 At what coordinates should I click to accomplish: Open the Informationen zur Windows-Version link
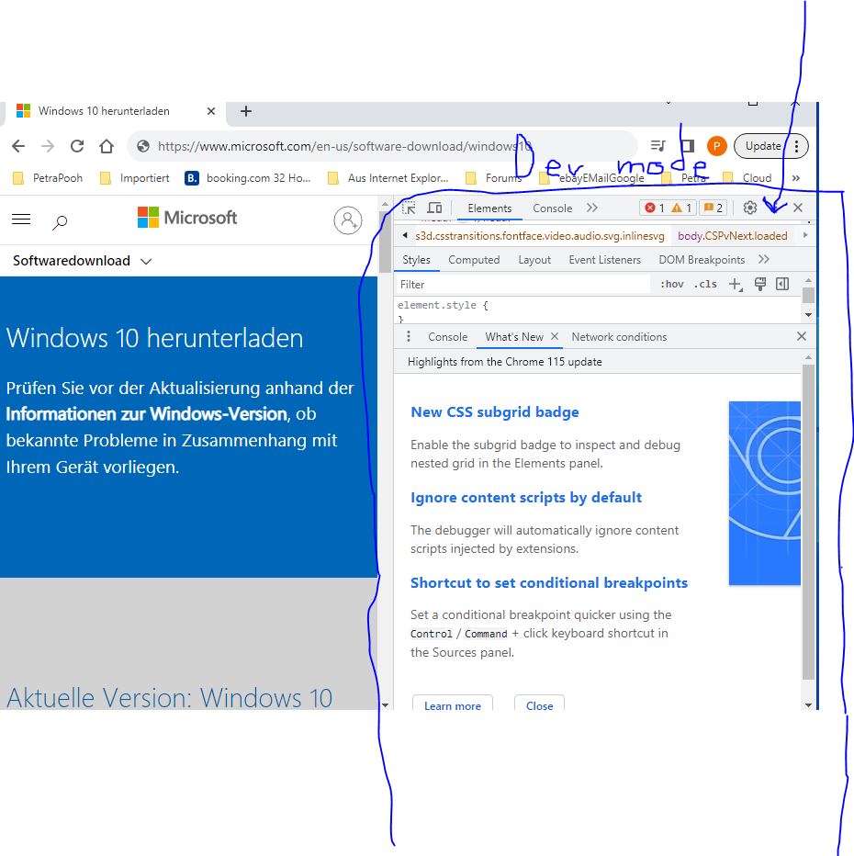click(146, 414)
